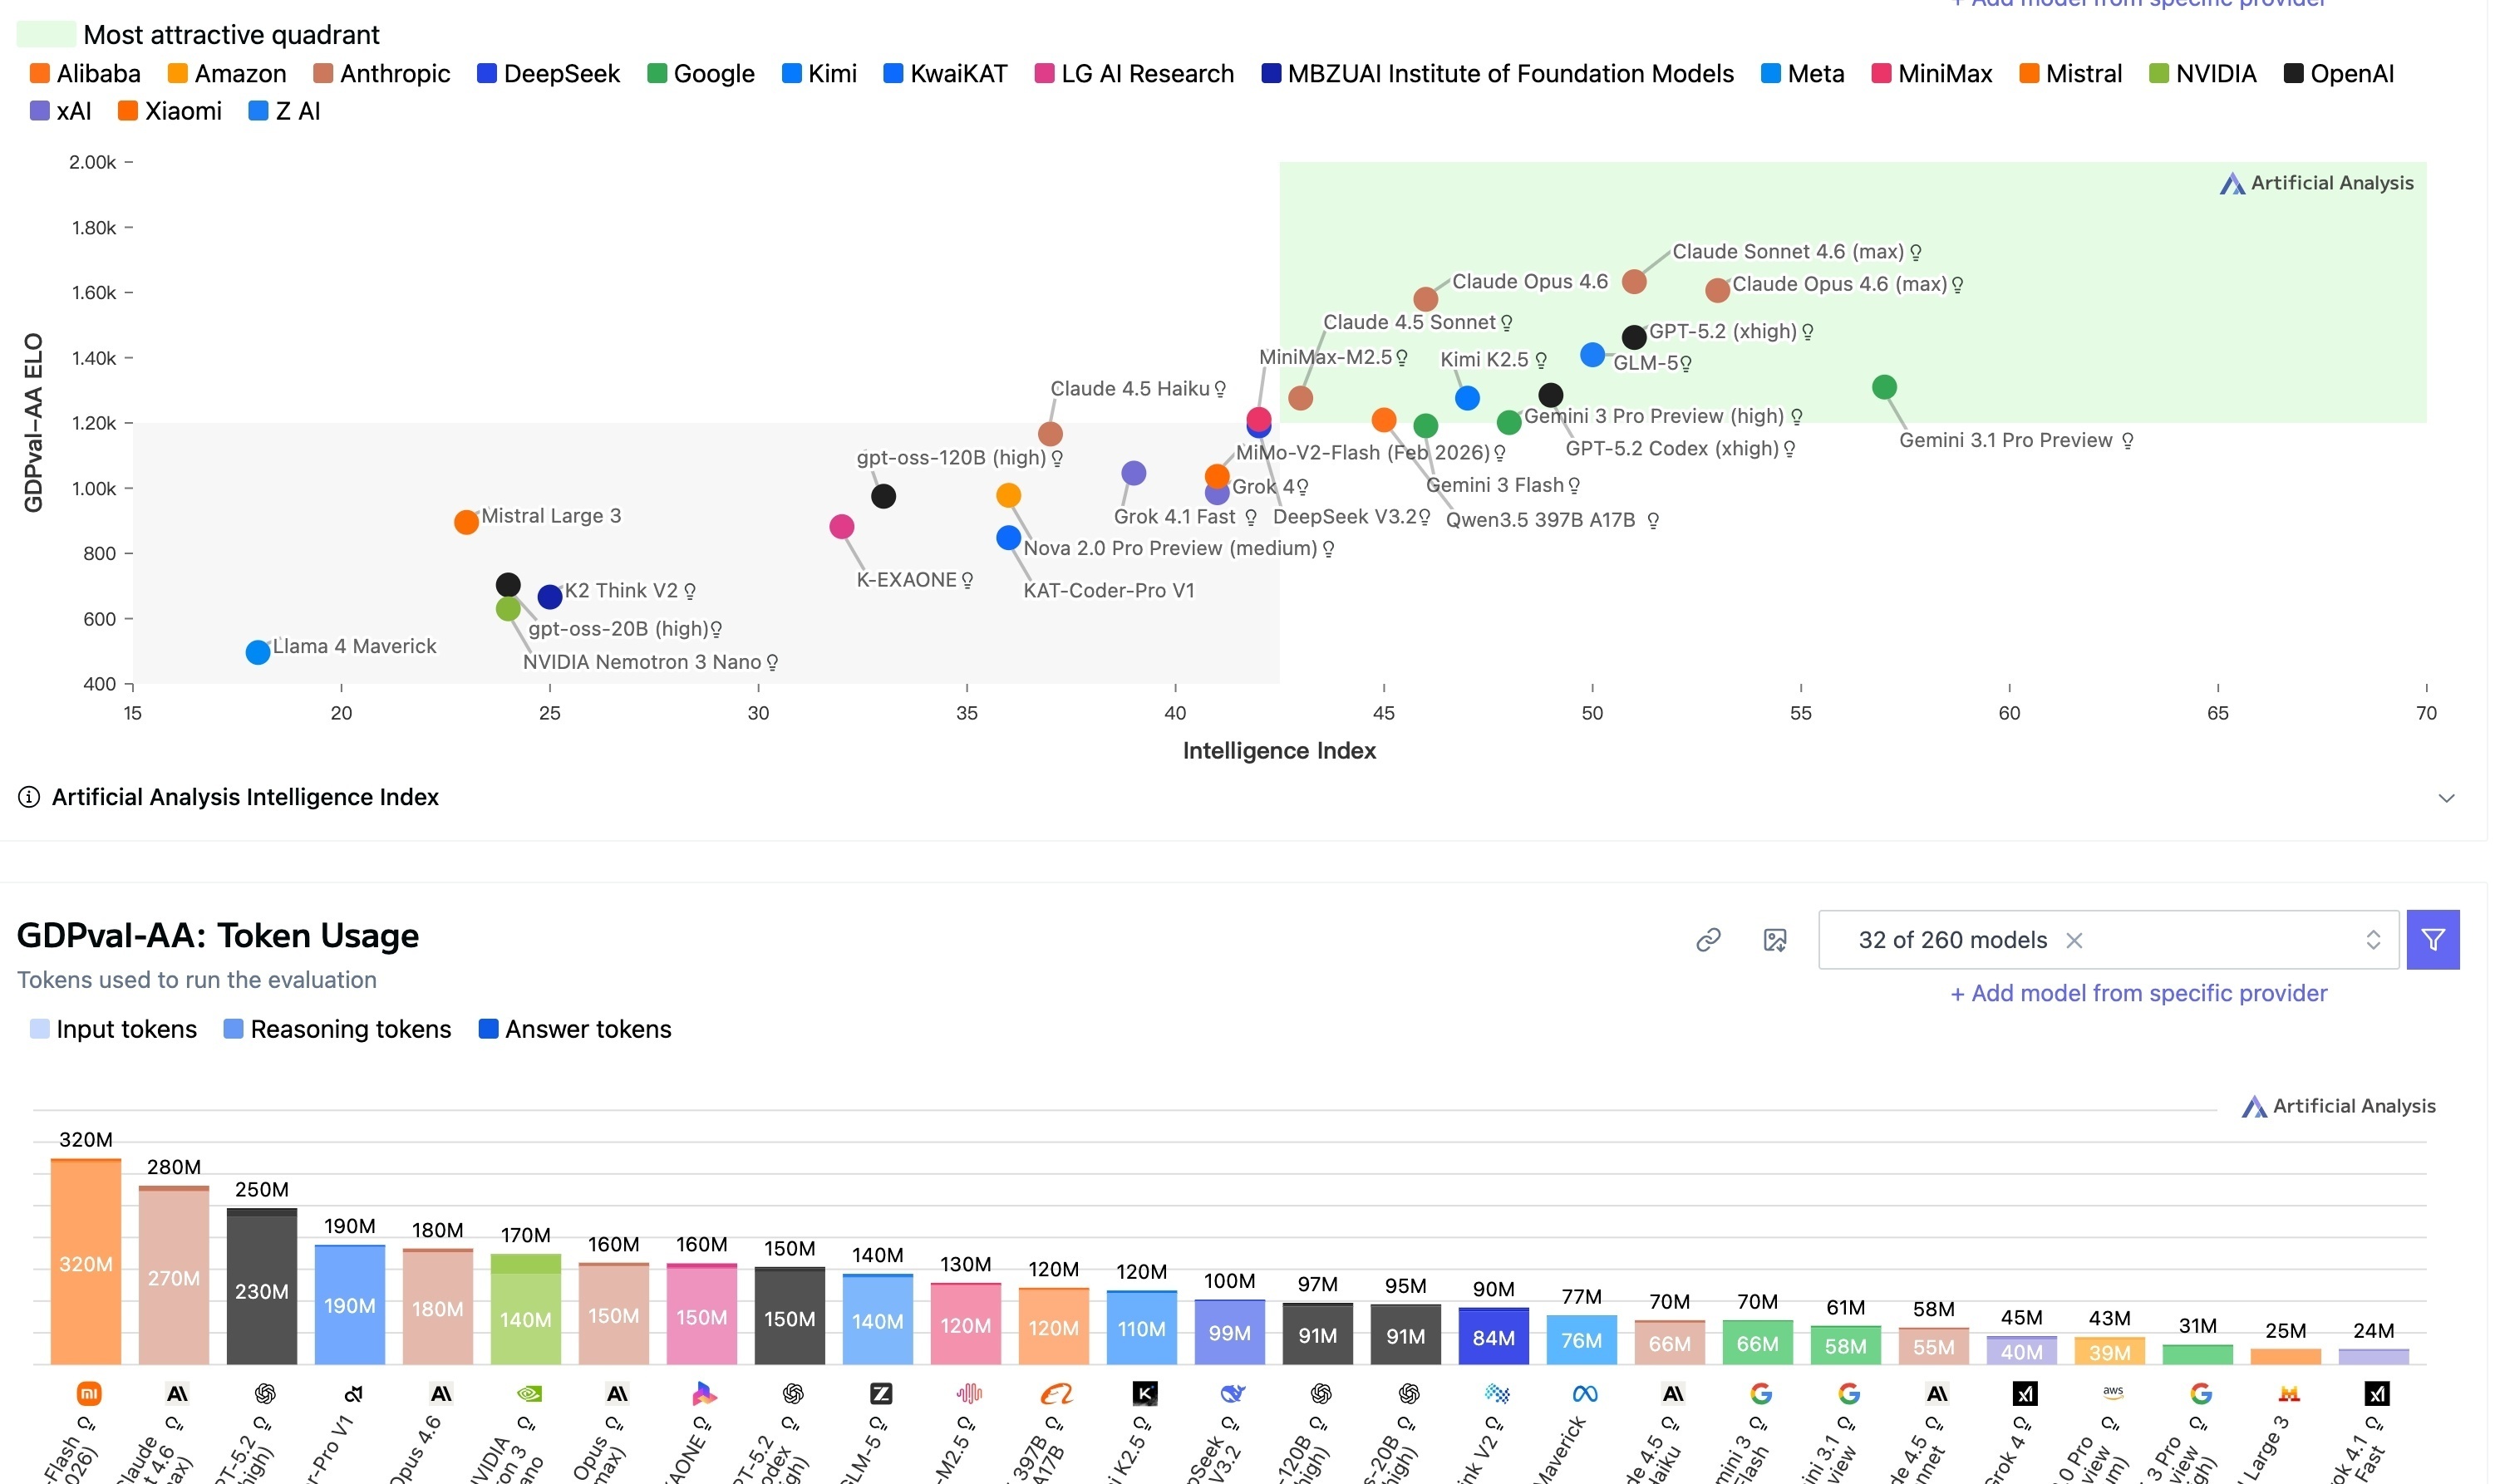Click the Alibaba orange legend swatch
The image size is (2495, 1484).
click(x=40, y=73)
